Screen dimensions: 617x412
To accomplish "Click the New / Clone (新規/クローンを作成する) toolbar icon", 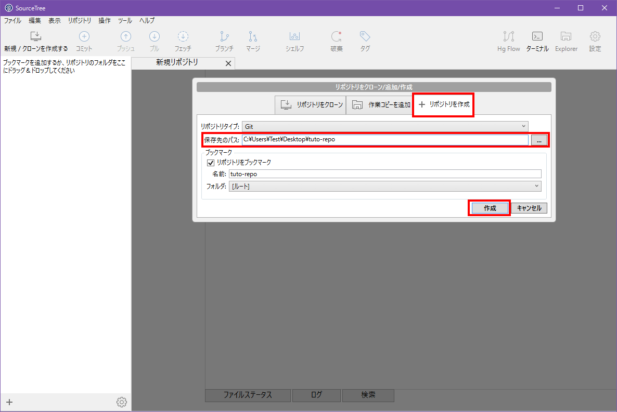I will 36,36.
